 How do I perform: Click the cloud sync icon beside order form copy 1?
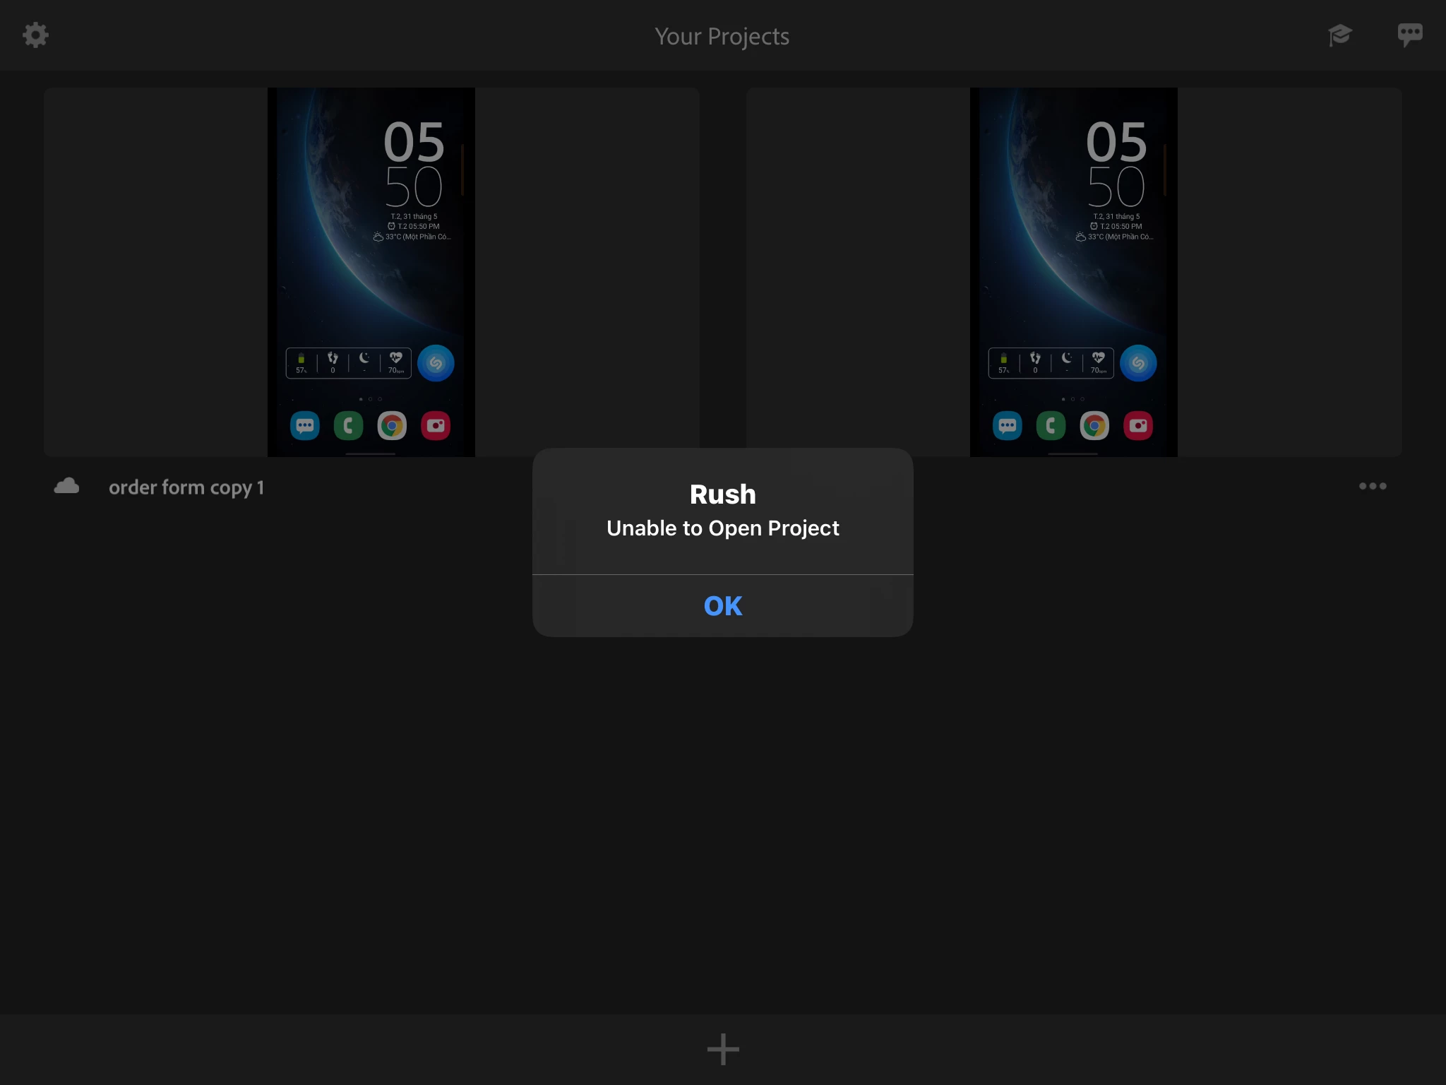pyautogui.click(x=67, y=486)
